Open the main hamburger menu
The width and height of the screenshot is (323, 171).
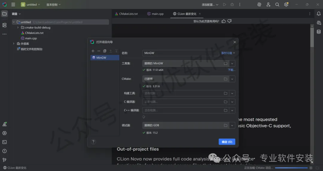pos(13,4)
